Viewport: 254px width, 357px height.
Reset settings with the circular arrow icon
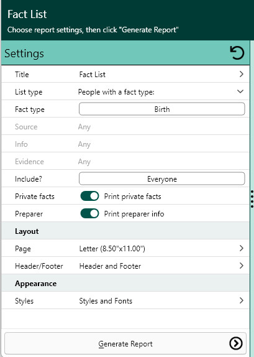(237, 53)
